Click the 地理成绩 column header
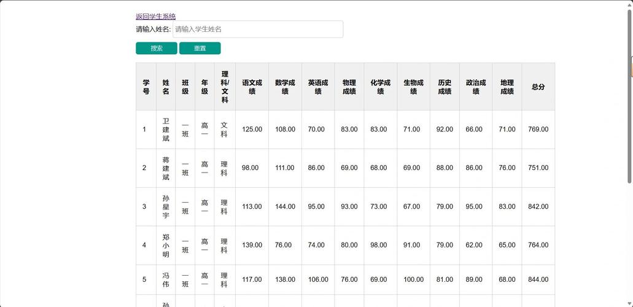The image size is (633, 307). pos(507,87)
